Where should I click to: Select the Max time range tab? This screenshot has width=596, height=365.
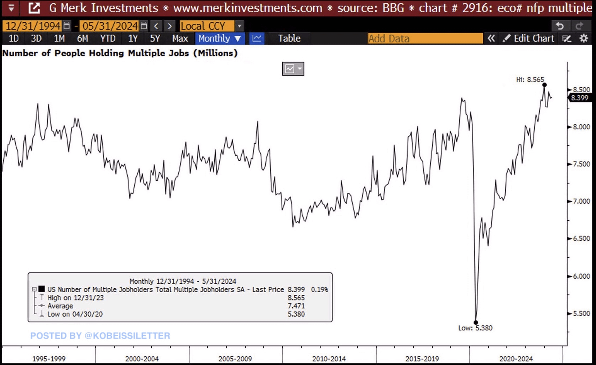180,38
